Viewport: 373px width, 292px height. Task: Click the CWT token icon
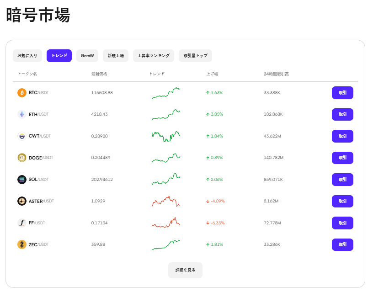click(x=21, y=136)
